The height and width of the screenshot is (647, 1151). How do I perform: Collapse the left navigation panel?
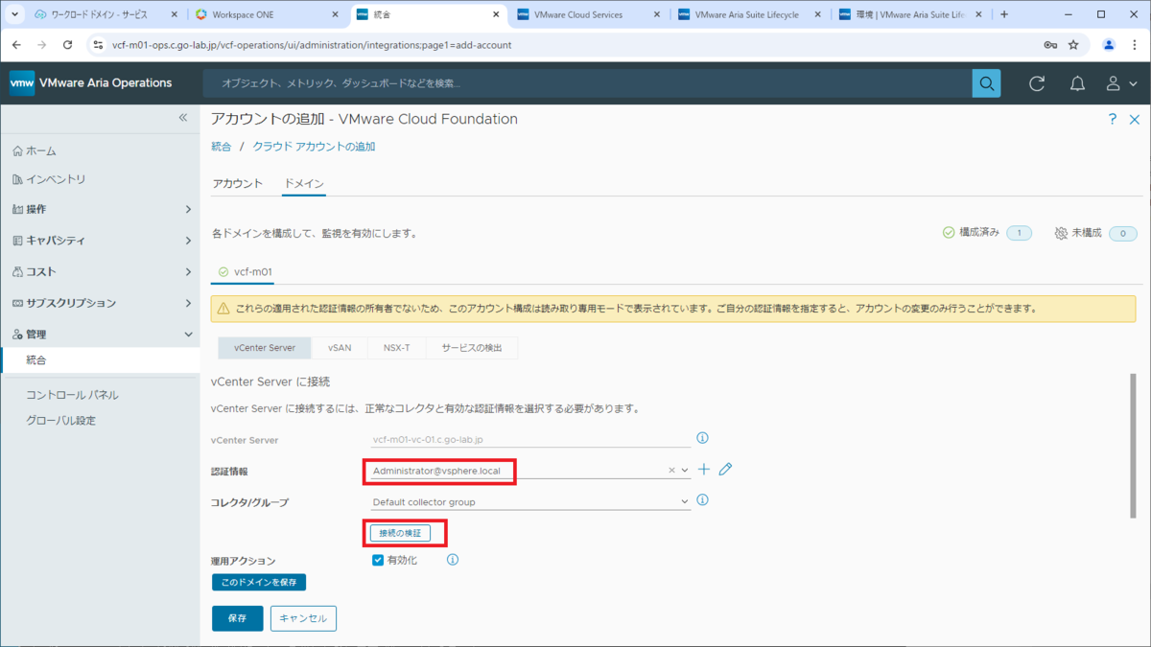tap(183, 118)
